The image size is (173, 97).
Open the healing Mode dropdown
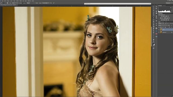[x=15, y=3]
